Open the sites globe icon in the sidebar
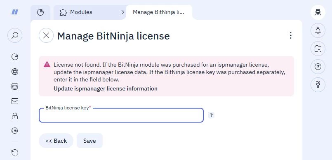Screen dimensions: 332x160 click(15, 72)
